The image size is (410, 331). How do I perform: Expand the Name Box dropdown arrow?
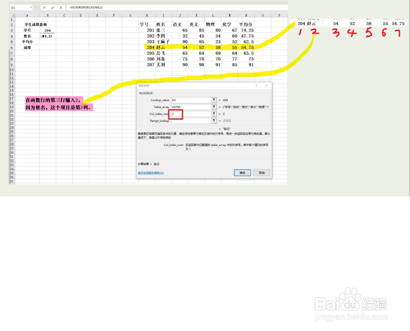[x=31, y=8]
